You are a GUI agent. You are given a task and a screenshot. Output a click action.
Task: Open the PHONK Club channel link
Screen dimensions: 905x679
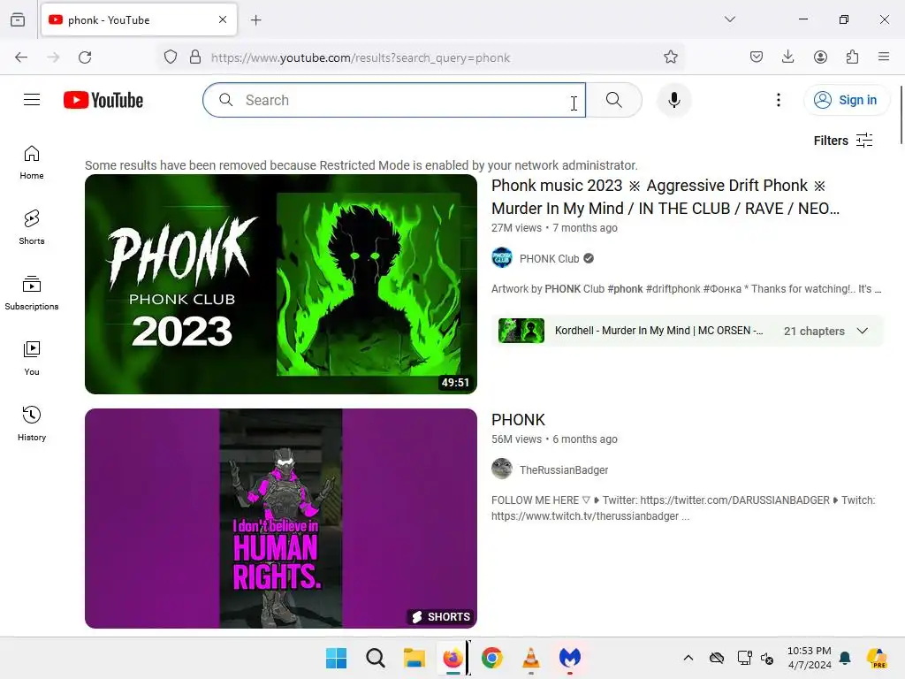(x=549, y=259)
